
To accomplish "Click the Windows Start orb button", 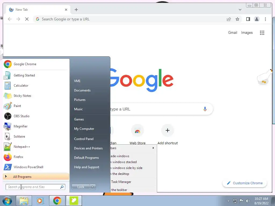I will point(7,201).
